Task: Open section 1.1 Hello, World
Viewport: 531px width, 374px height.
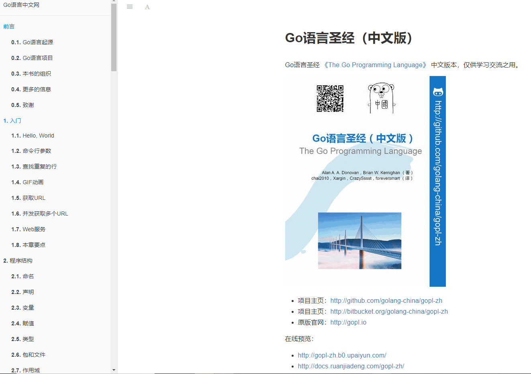Action: pos(33,136)
